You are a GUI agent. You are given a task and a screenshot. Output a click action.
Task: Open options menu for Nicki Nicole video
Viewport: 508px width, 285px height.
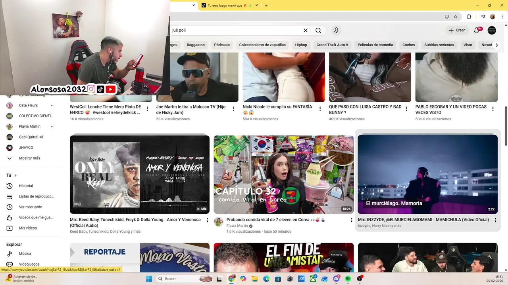pyautogui.click(x=320, y=109)
